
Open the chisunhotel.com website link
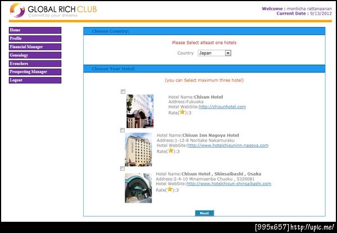(222, 107)
